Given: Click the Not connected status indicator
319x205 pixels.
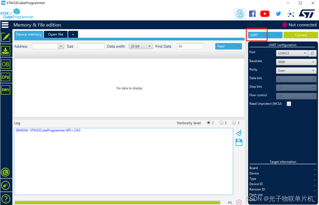Looking at the screenshot, I should [x=299, y=25].
